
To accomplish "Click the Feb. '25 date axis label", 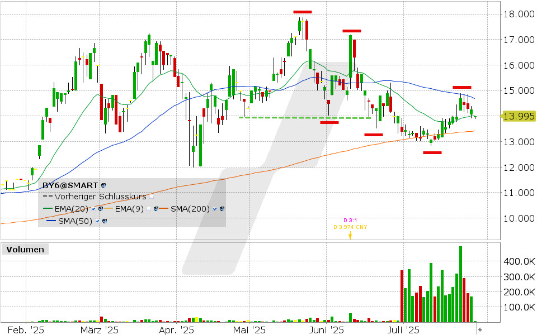I will (26, 330).
